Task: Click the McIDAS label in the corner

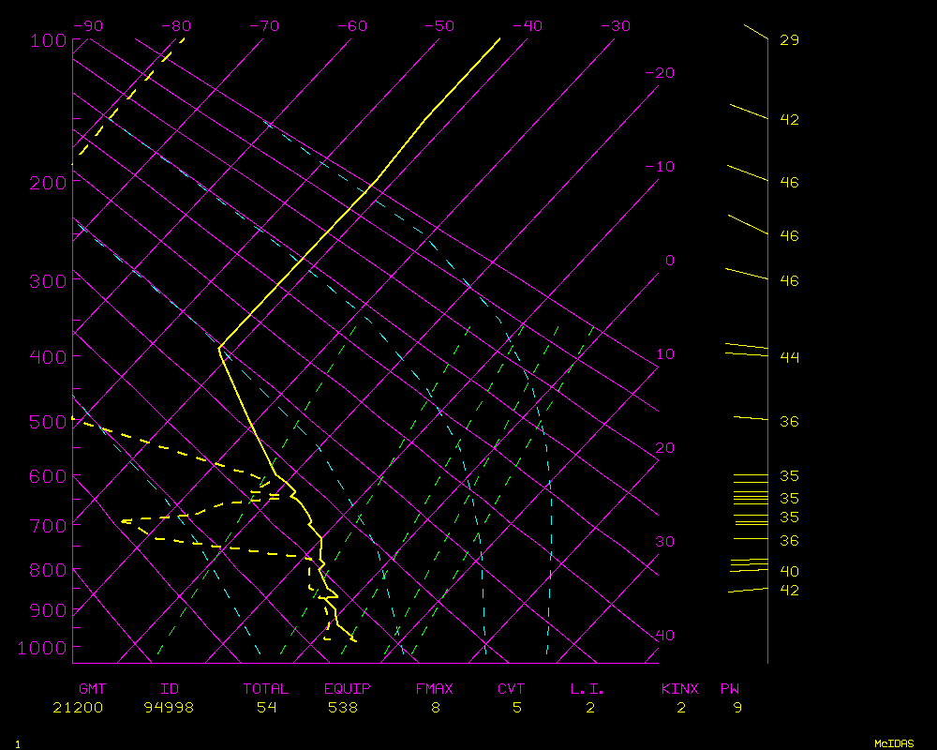Action: (x=894, y=743)
